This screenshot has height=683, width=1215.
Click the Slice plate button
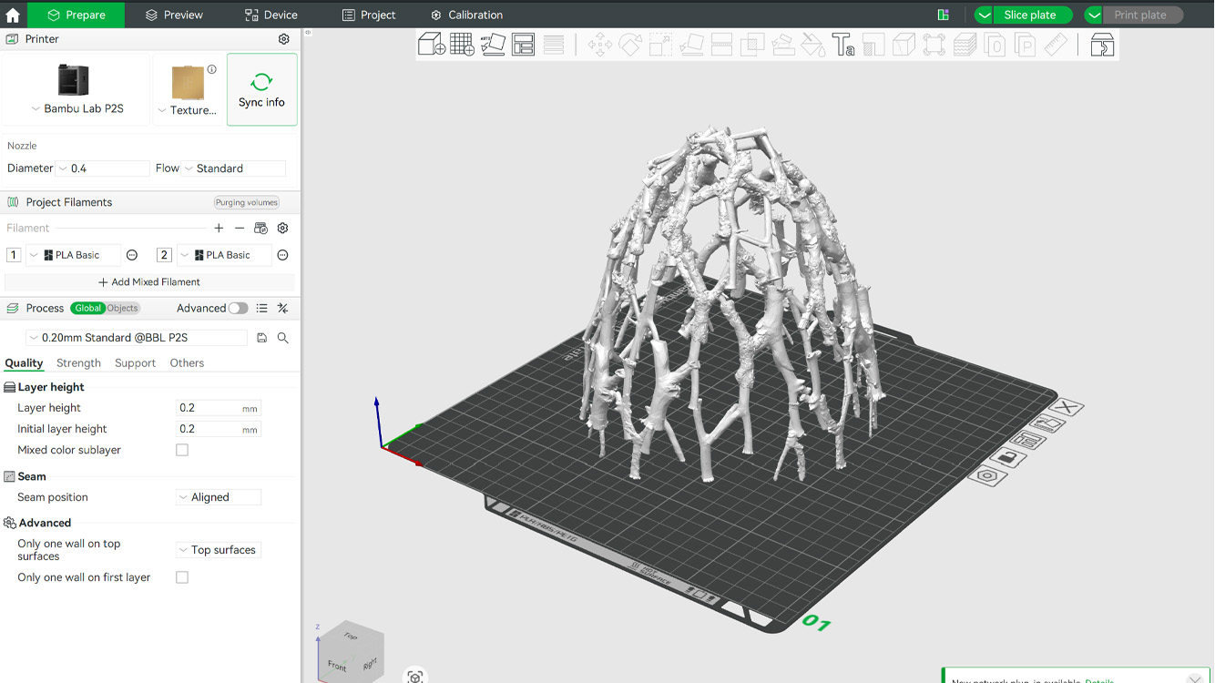click(1033, 15)
